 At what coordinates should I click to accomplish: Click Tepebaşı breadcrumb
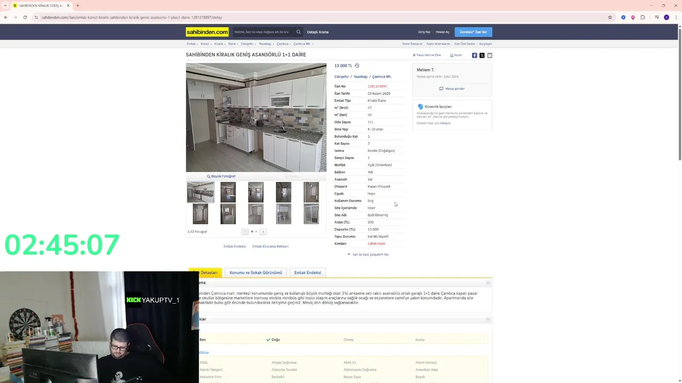point(265,44)
